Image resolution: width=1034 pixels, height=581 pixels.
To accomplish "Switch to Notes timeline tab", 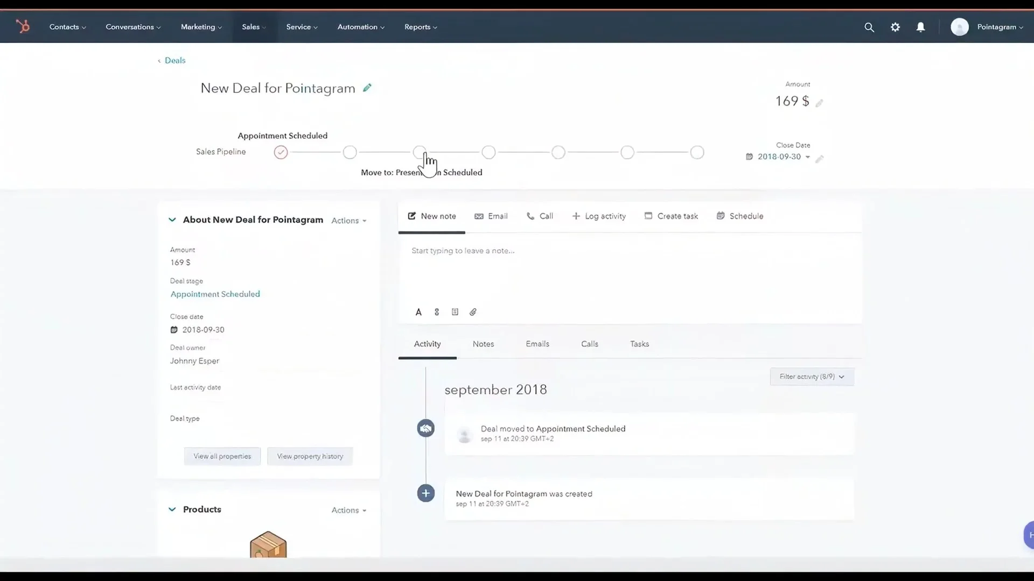I will coord(483,344).
